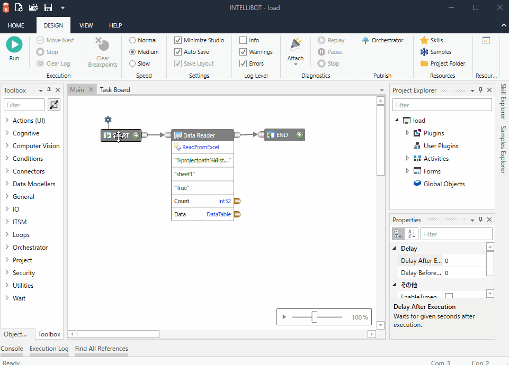509x365 pixels.
Task: Switch to the VIEW ribbon tab
Action: [86, 25]
